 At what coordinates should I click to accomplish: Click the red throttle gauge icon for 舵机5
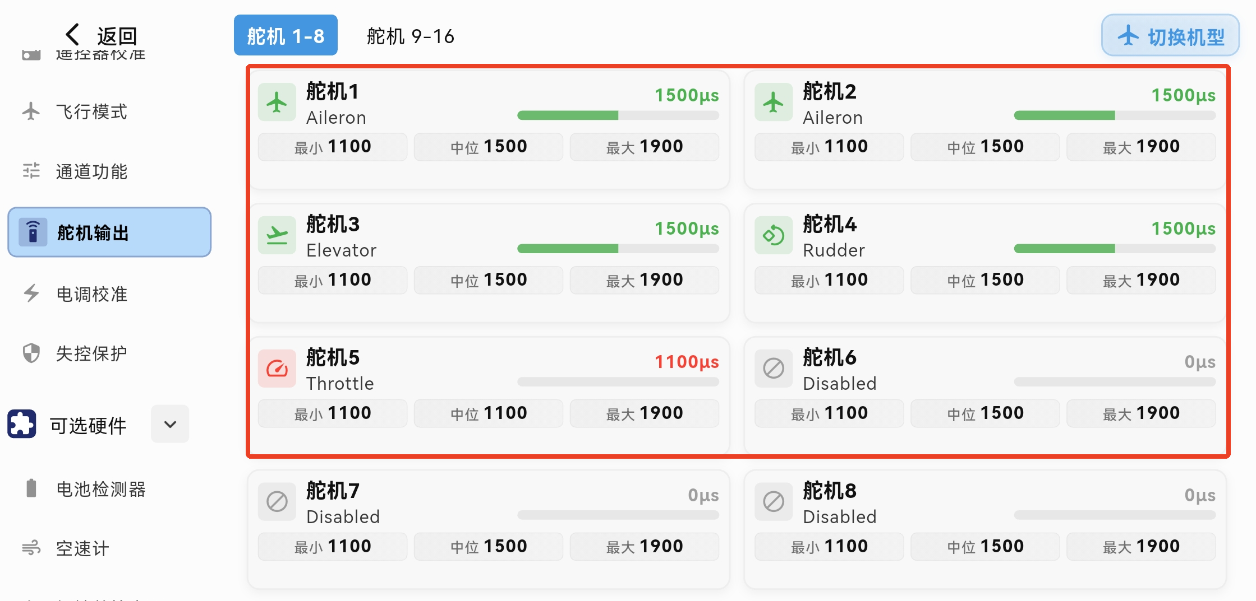click(x=277, y=369)
